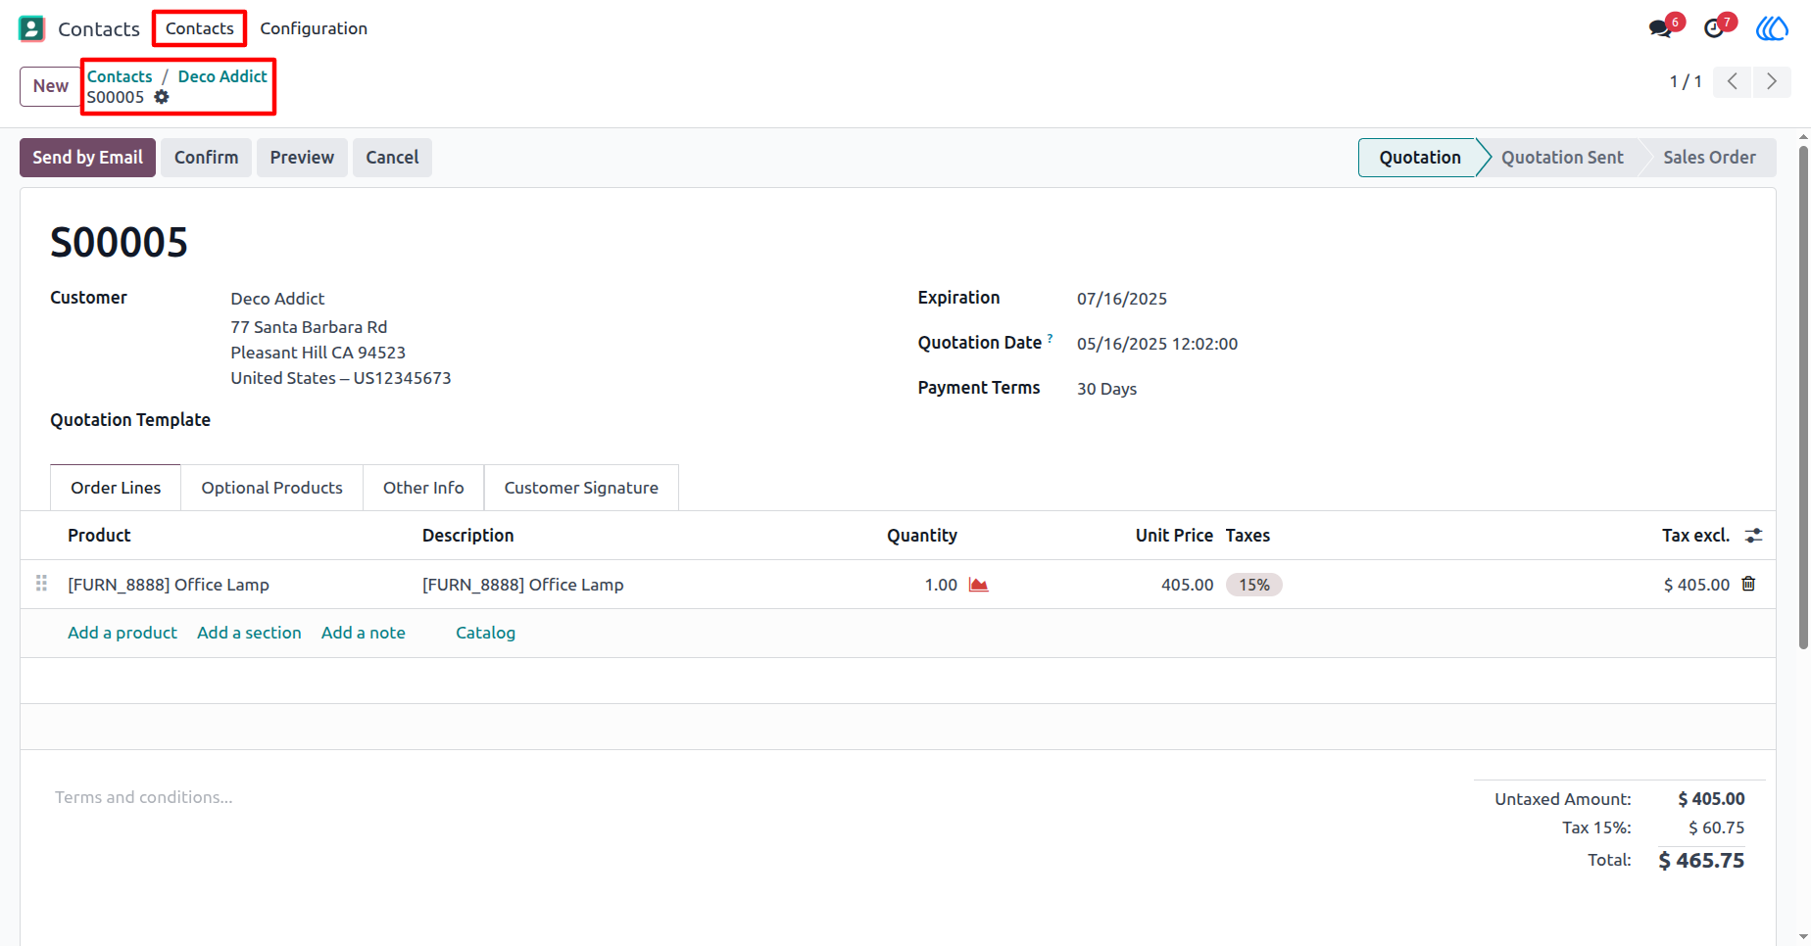
Task: Click the user avatar icon at top right
Action: click(1772, 28)
